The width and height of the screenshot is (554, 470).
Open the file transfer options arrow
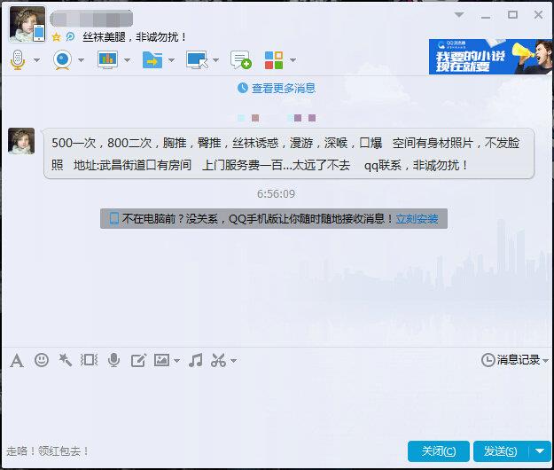[x=172, y=60]
